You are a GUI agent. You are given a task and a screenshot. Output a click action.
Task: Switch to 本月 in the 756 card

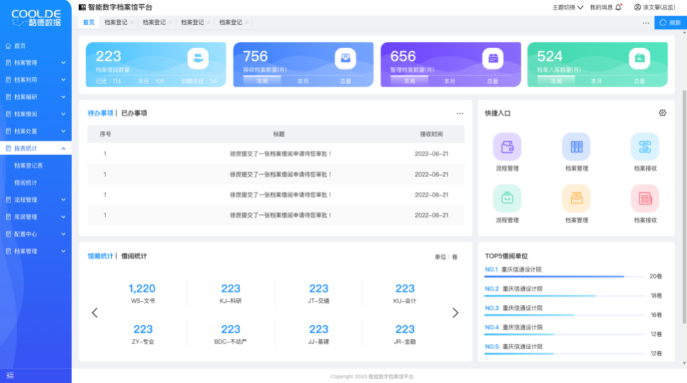coord(303,81)
